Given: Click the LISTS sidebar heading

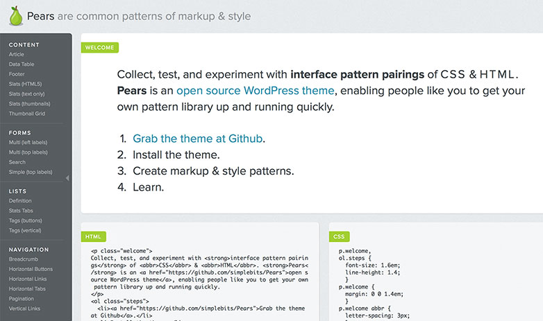Looking at the screenshot, I should [17, 191].
